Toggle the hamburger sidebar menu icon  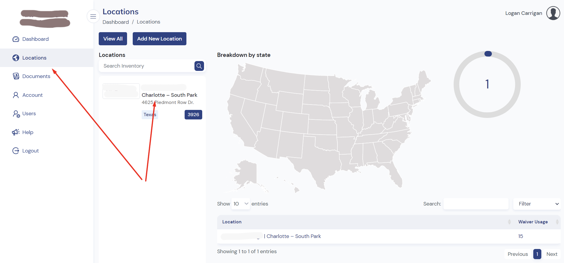point(93,16)
